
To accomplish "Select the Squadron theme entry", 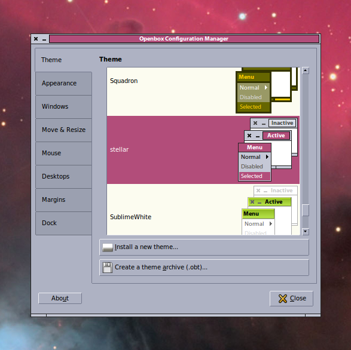I will coord(203,91).
